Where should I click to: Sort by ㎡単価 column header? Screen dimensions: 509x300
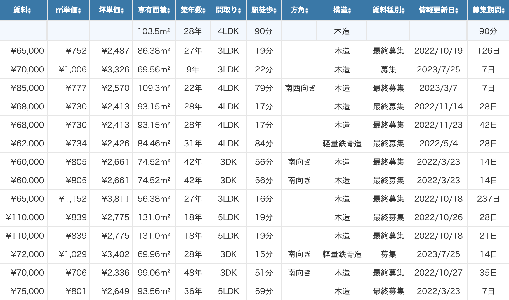[69, 10]
